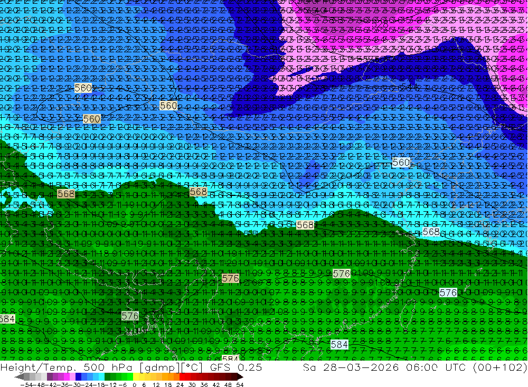Click the '-54' legend scale value
This screenshot has width=528, height=387.
(x=26, y=385)
